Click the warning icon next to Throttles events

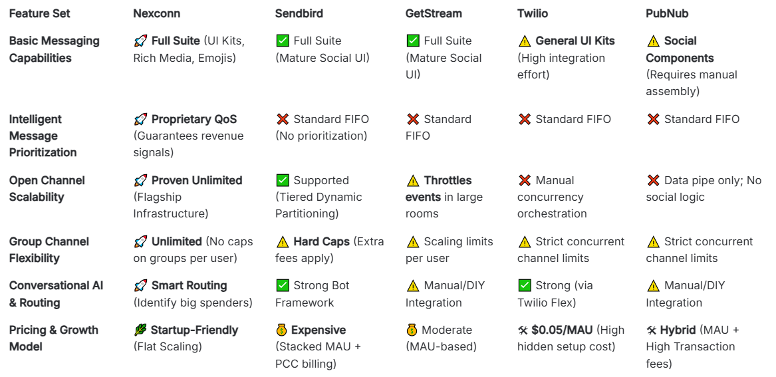[x=412, y=181]
